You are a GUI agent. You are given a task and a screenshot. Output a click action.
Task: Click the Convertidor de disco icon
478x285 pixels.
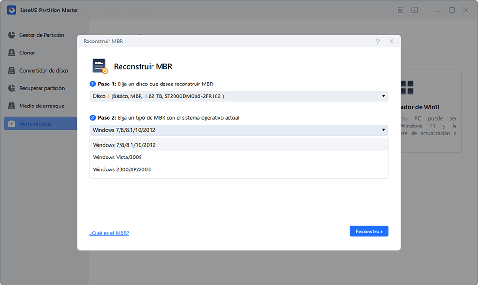tap(11, 70)
